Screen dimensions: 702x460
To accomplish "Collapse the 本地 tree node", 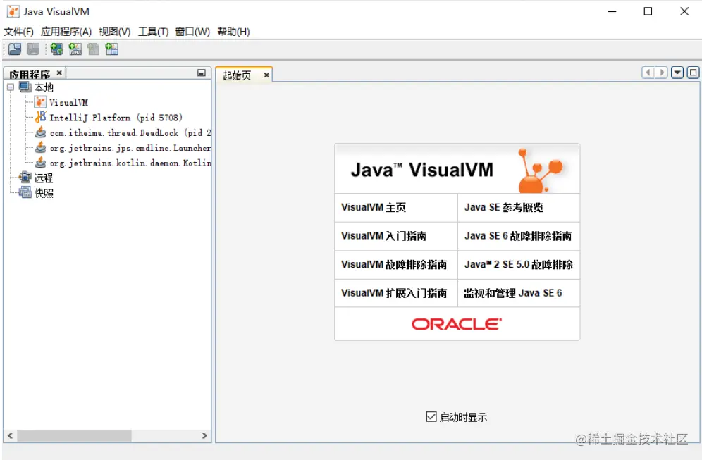I will (x=11, y=87).
